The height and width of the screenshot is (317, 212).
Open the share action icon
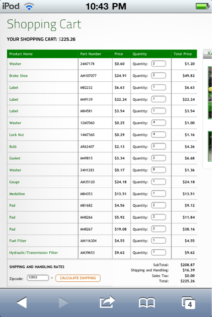(x=107, y=302)
